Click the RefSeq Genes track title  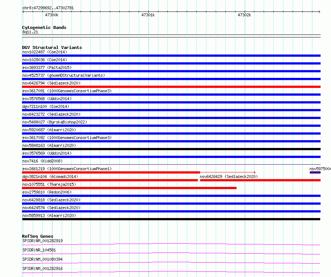tap(38, 236)
